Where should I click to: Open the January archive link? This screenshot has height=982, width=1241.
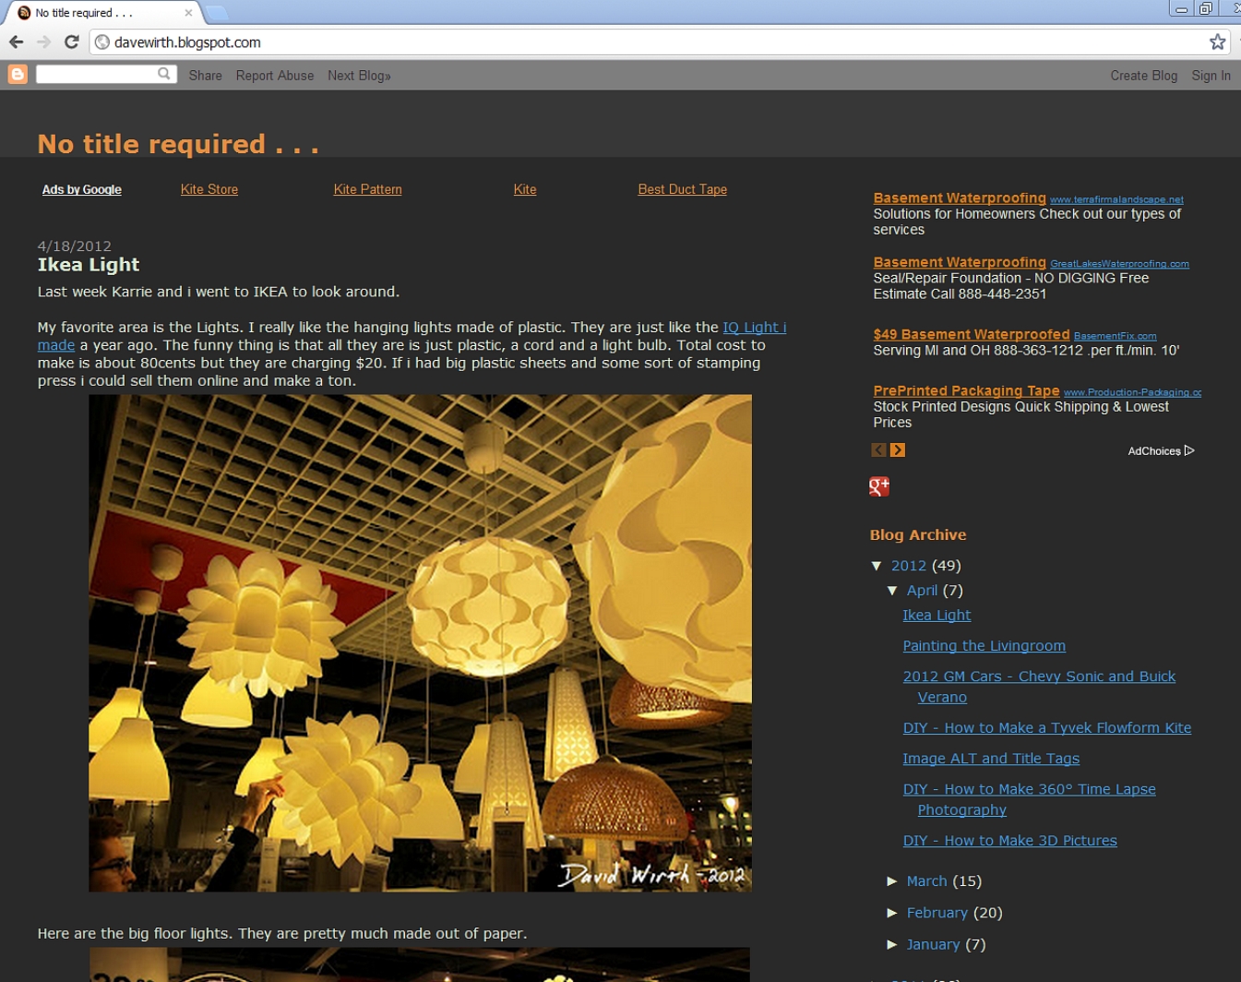(933, 944)
